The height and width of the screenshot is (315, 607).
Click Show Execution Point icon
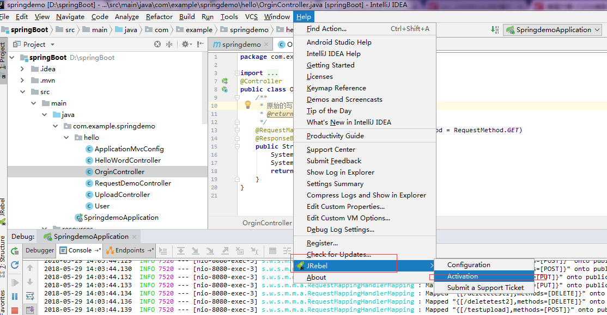pyautogui.click(x=163, y=251)
